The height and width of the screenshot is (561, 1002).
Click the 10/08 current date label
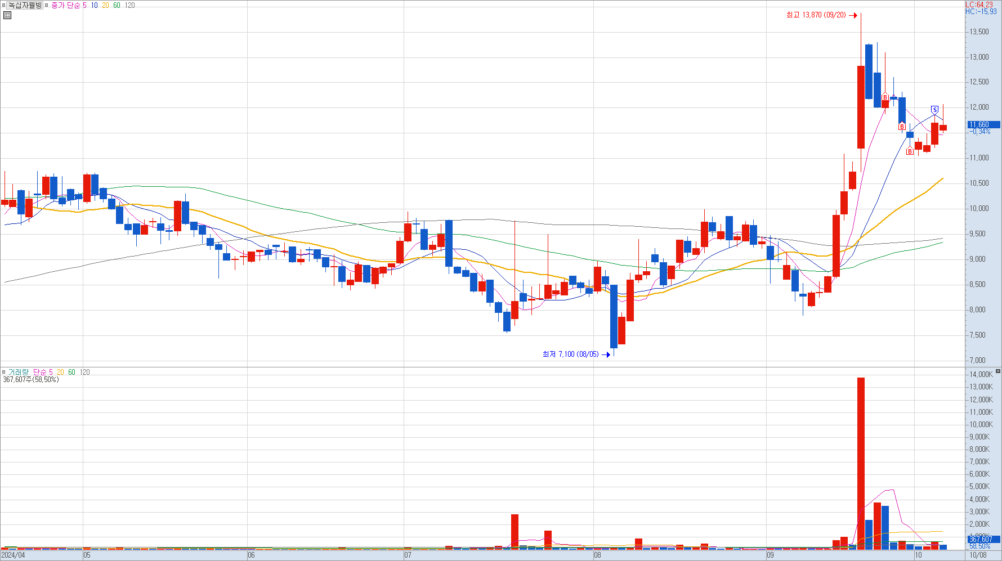coord(978,555)
